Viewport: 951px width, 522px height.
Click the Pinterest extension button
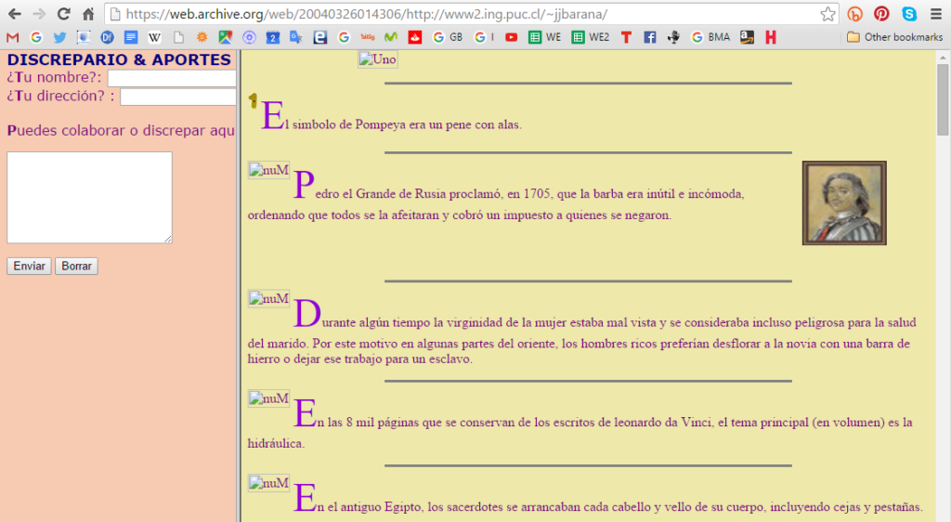coord(882,14)
